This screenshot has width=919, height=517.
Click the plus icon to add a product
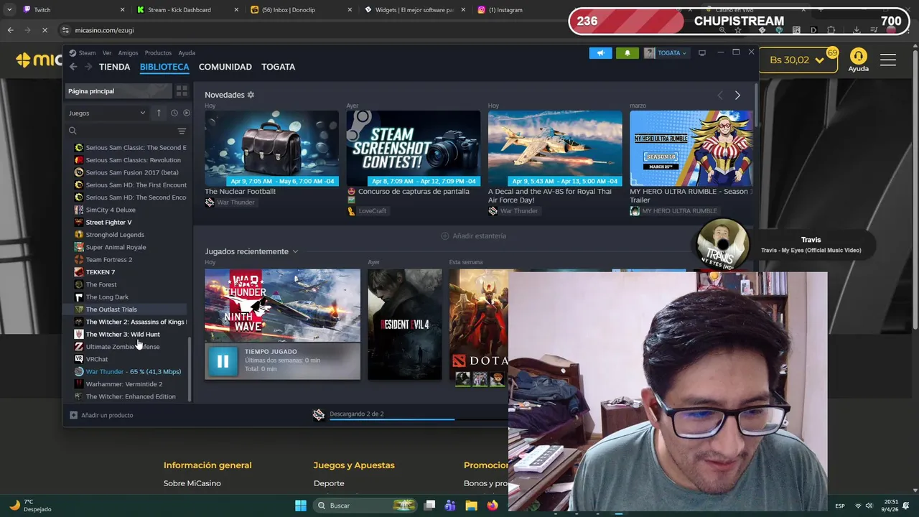73,415
